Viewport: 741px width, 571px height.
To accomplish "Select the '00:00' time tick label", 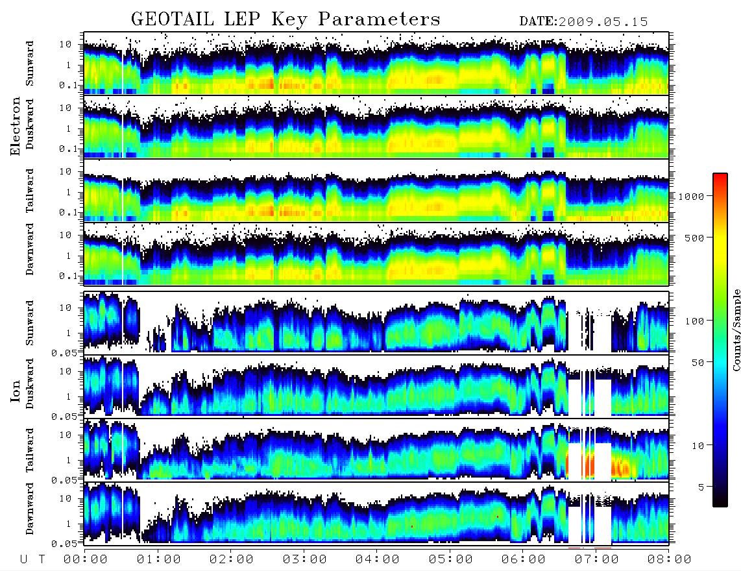I will [86, 560].
